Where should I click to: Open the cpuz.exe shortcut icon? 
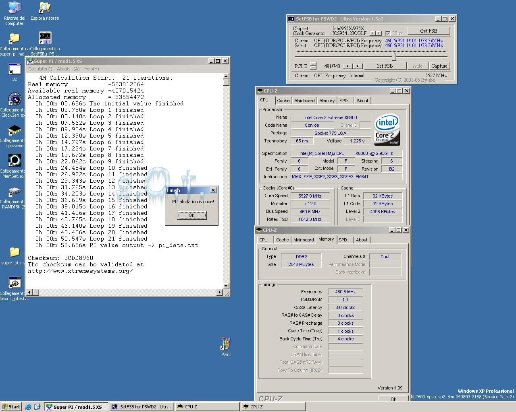(x=15, y=130)
